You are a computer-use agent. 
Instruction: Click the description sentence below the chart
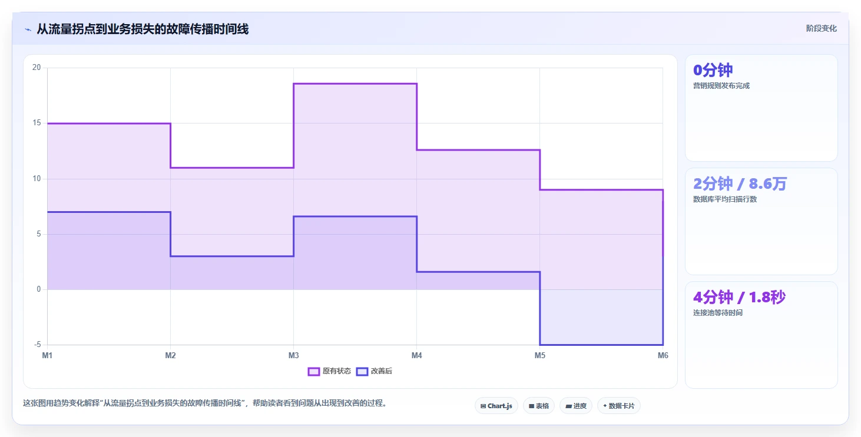(204, 403)
